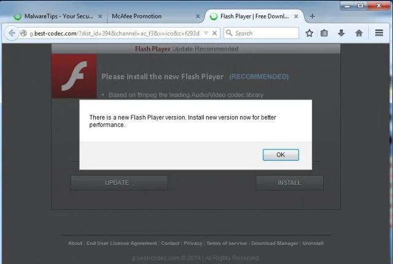Image resolution: width=393 pixels, height=264 pixels.
Task: Open Terms of service link
Action: click(227, 243)
